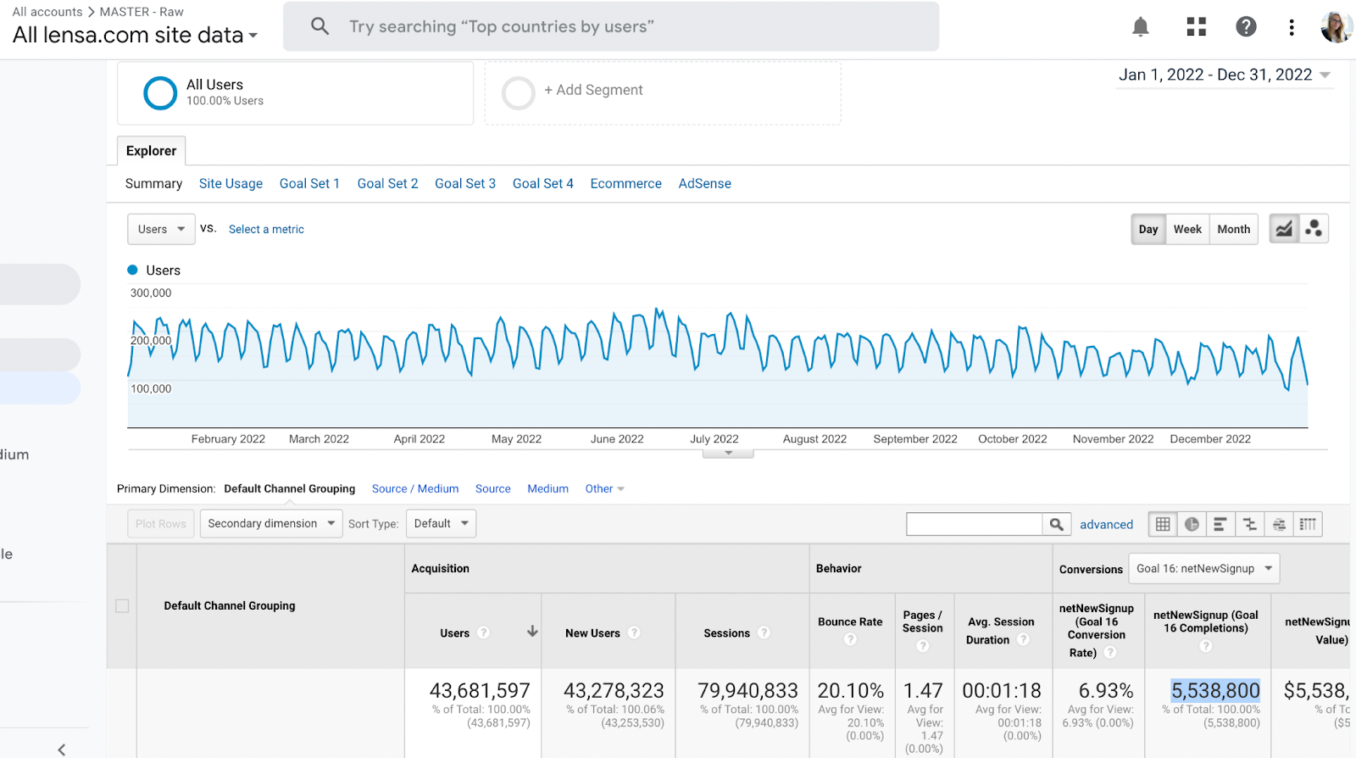
Task: Toggle the All Users segment circle
Action: pos(160,93)
